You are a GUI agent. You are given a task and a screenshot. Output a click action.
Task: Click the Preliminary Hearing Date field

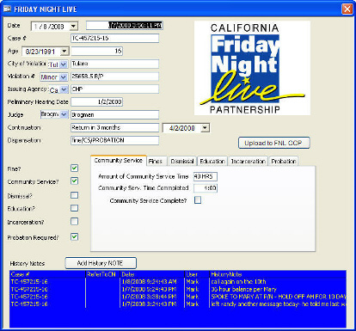pos(97,101)
